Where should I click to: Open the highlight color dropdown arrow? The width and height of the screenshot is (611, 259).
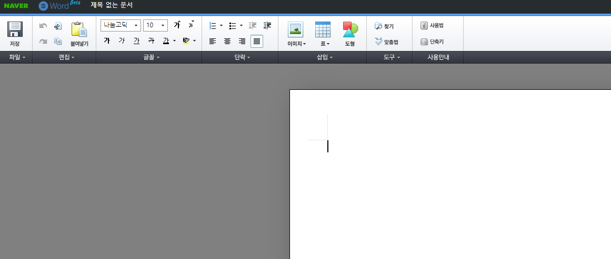pos(194,40)
